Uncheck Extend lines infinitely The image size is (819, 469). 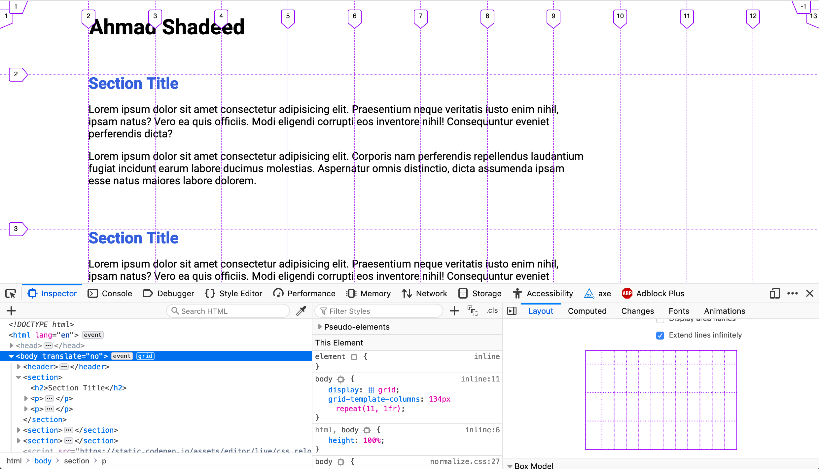point(660,335)
